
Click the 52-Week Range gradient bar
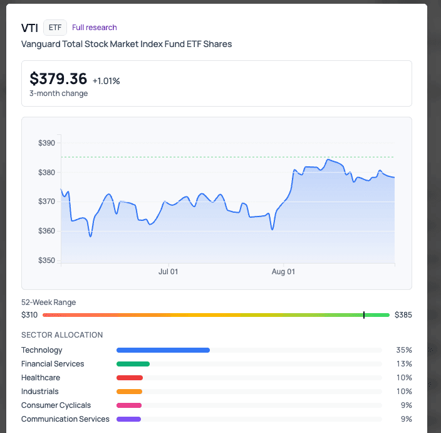[216, 315]
